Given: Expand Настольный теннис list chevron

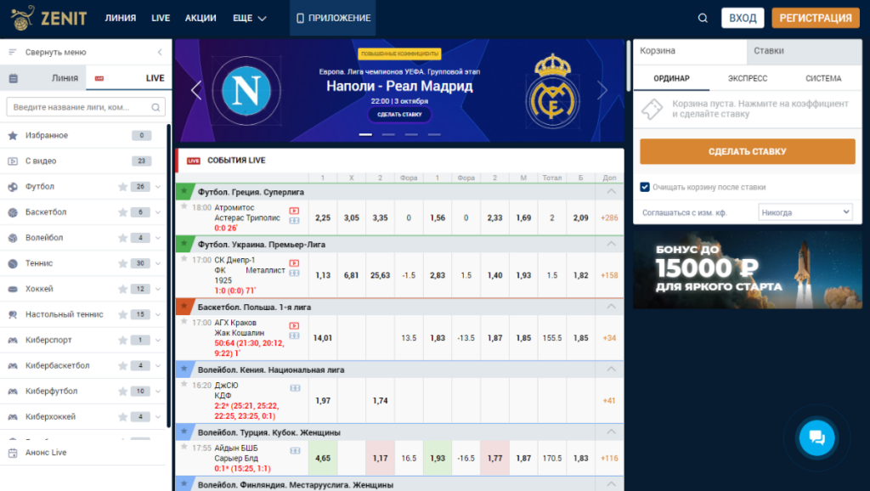Looking at the screenshot, I should 158,314.
